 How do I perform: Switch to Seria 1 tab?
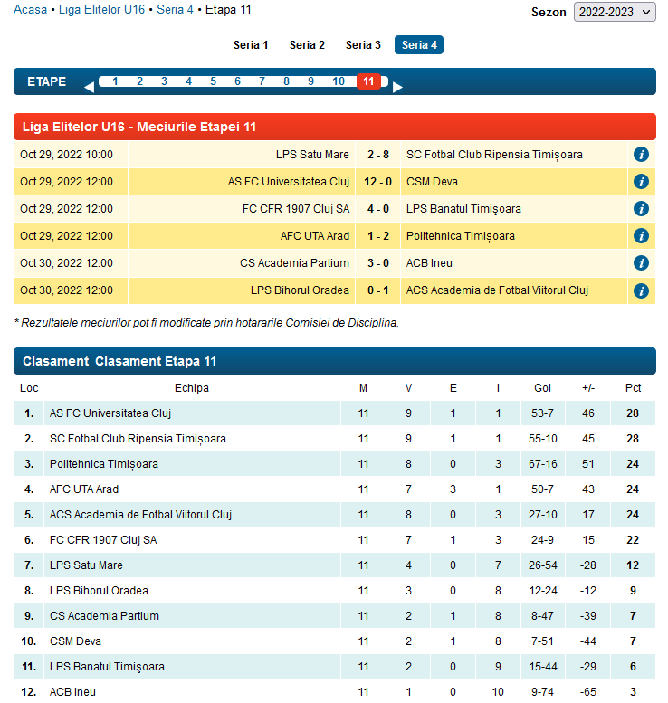pos(251,45)
